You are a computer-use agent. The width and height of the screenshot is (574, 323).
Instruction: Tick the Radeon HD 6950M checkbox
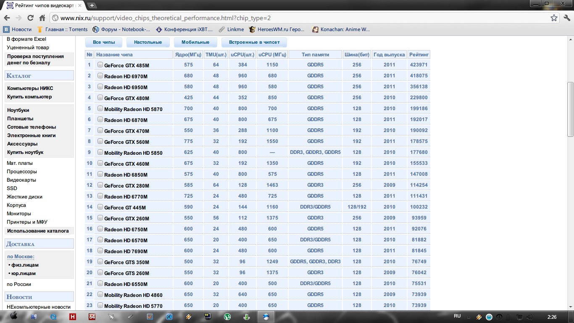coord(100,87)
